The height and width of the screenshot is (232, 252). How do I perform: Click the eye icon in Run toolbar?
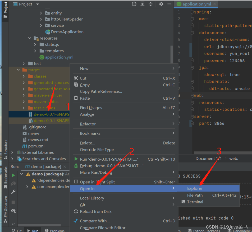point(13,211)
